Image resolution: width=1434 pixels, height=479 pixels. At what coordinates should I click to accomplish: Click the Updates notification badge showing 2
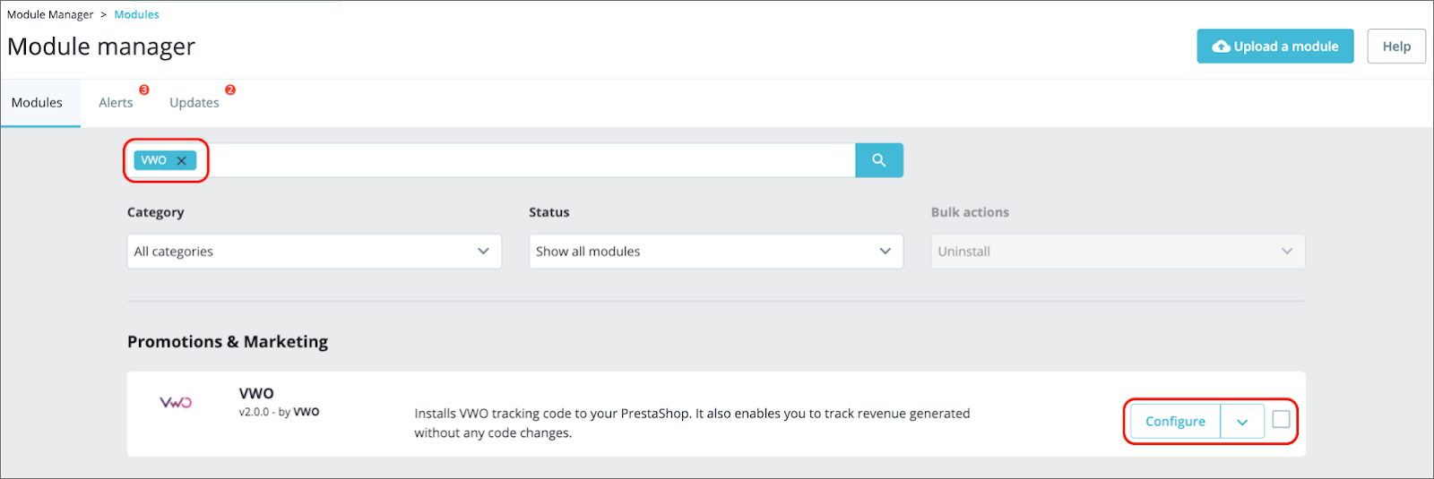(230, 90)
